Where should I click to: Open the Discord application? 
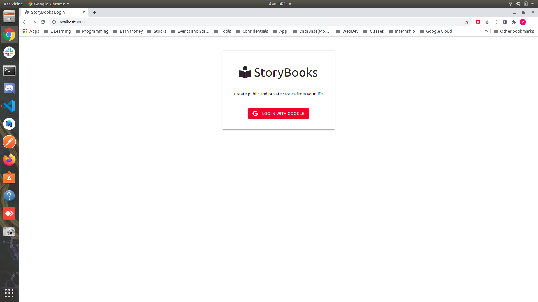click(9, 88)
